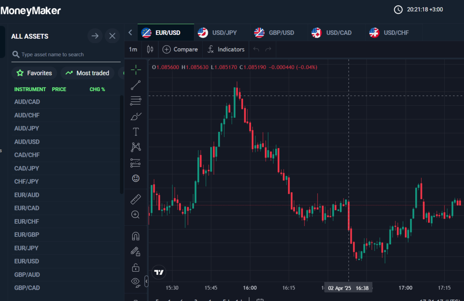Toggle stay in drawing mode
Screen dimensions: 464x301
click(136, 251)
